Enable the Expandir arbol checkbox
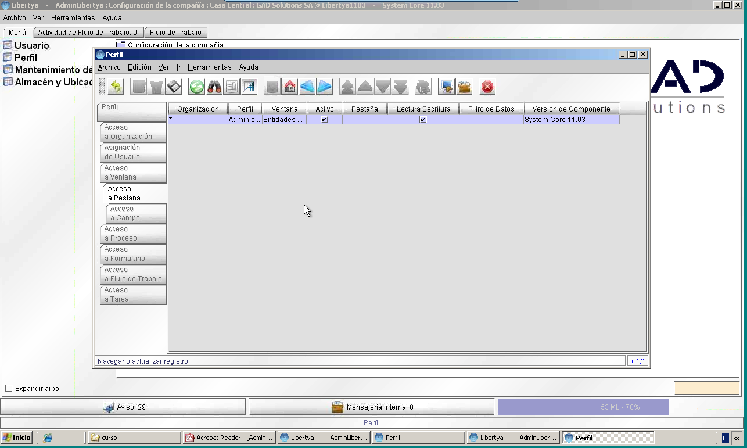Viewport: 747px width, 448px height. tap(9, 388)
